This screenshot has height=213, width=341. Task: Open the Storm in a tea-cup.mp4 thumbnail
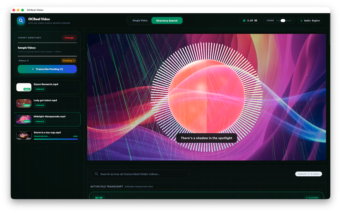(24, 136)
